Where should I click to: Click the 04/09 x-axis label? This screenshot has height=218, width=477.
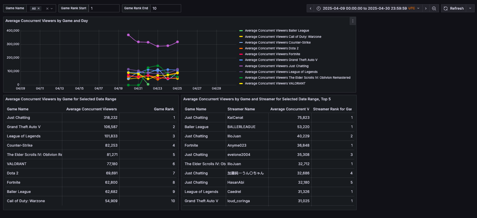click(x=20, y=89)
